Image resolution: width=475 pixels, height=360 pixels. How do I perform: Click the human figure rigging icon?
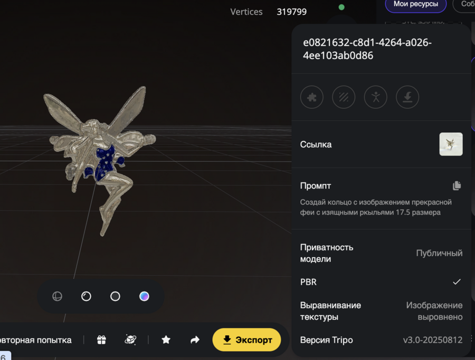[376, 97]
